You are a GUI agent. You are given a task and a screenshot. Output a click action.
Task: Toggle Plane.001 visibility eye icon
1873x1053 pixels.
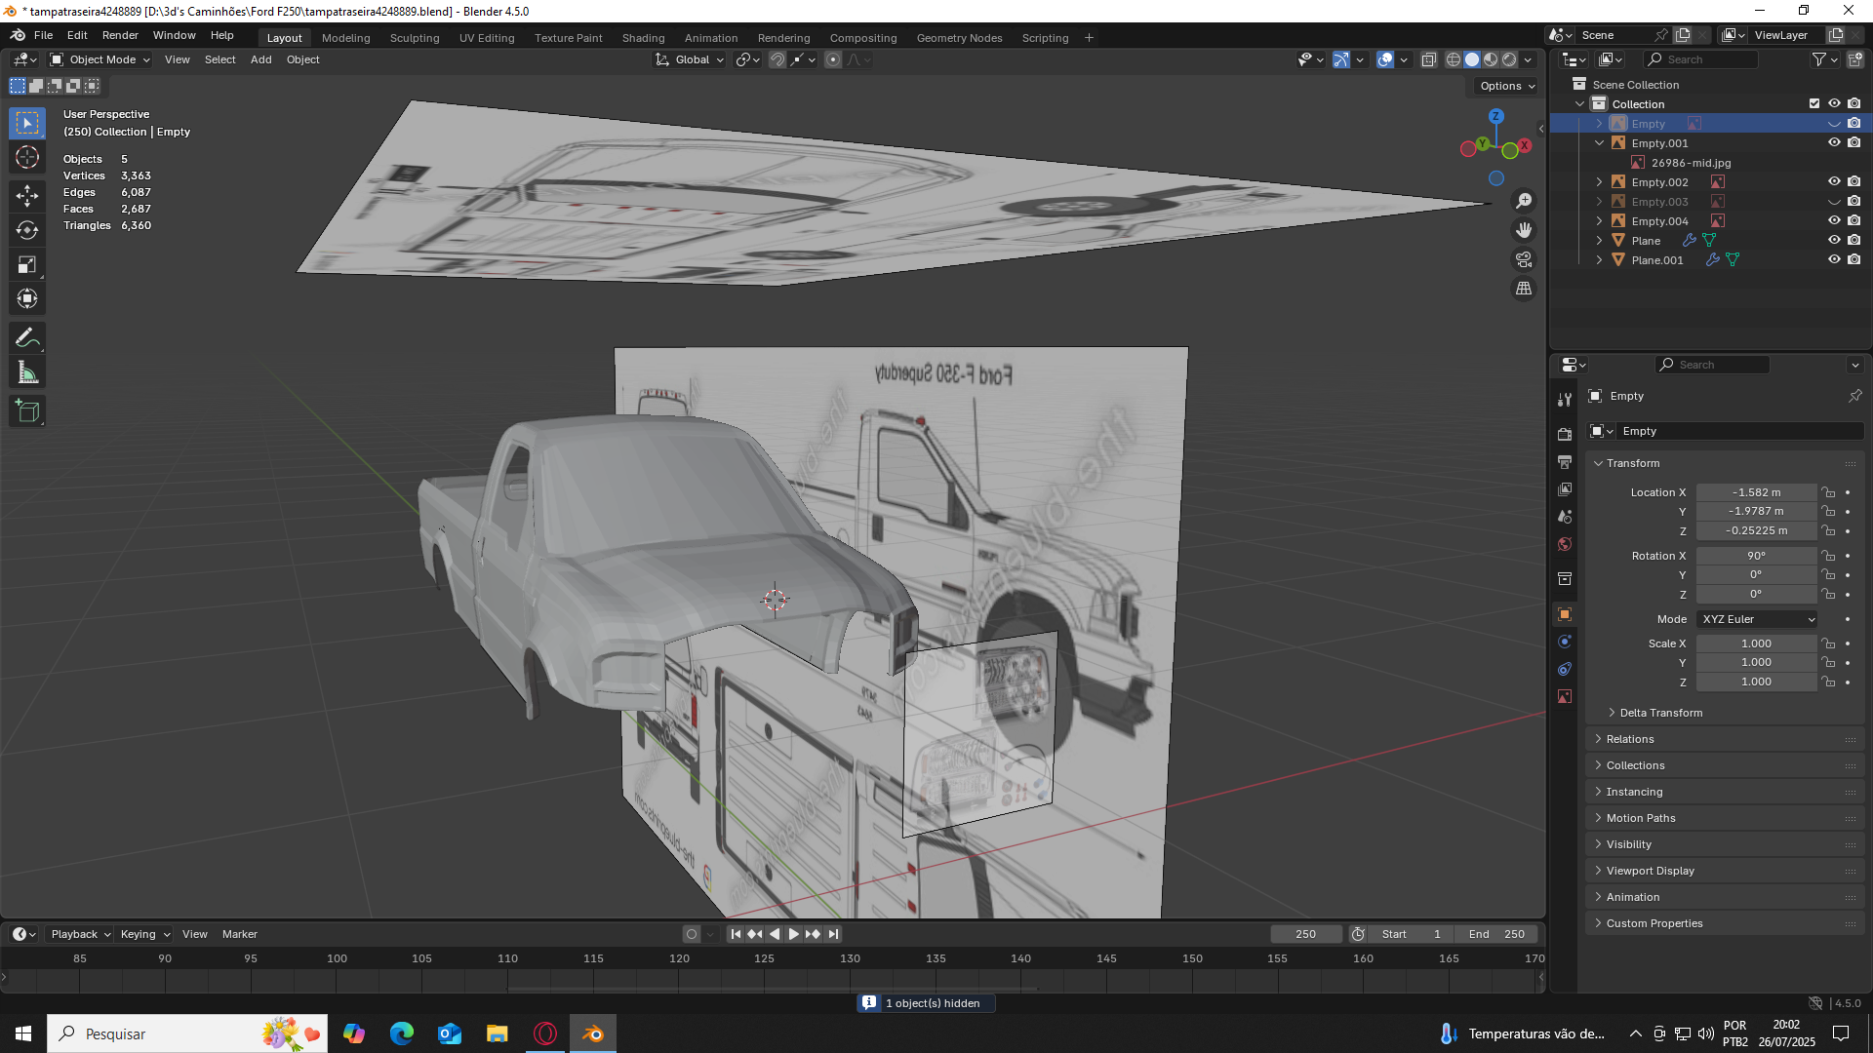1834,260
